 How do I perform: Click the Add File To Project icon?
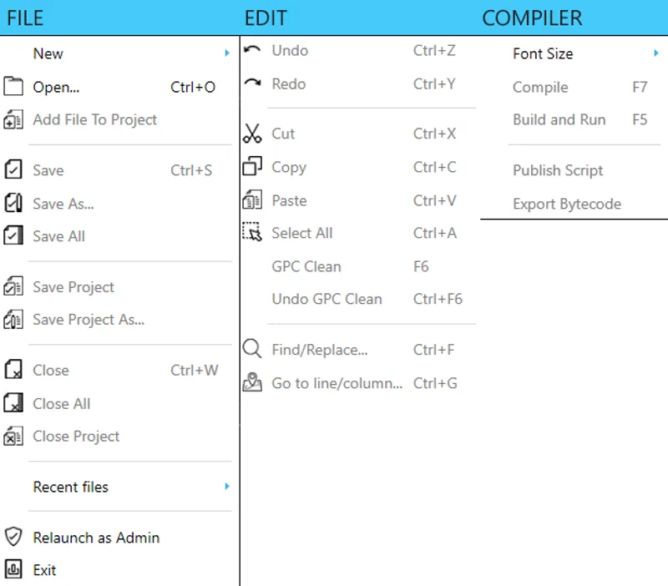pyautogui.click(x=13, y=119)
